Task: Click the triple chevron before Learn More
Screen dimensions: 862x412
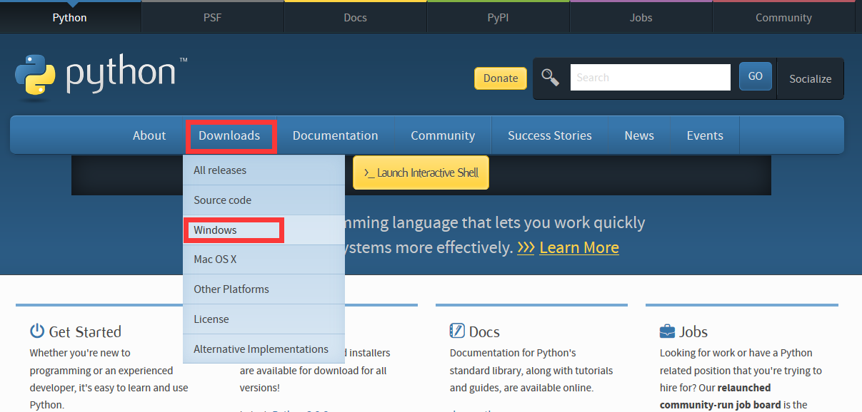Action: [526, 247]
